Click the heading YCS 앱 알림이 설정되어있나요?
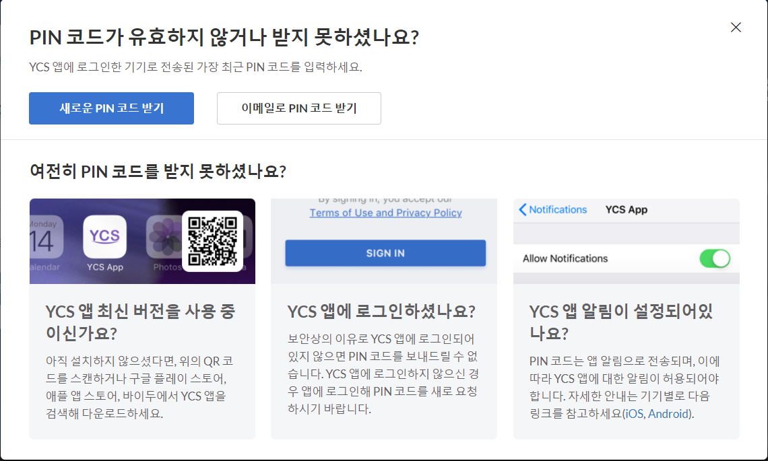The width and height of the screenshot is (768, 461). [620, 322]
